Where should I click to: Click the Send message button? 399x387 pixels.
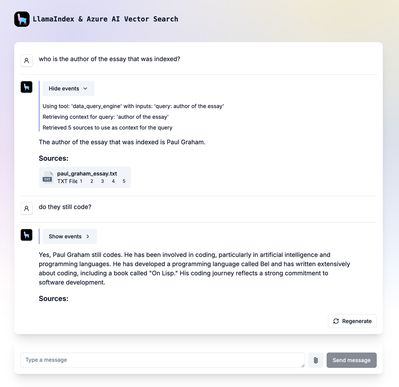[351, 360]
